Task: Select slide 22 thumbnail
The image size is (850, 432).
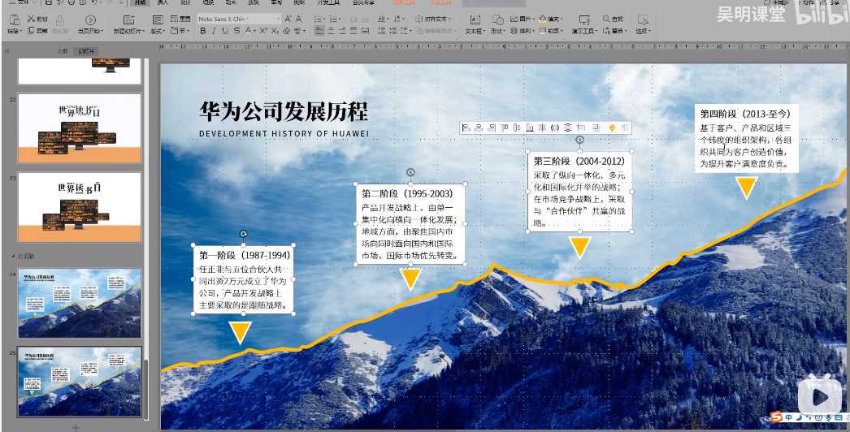Action: [80, 128]
